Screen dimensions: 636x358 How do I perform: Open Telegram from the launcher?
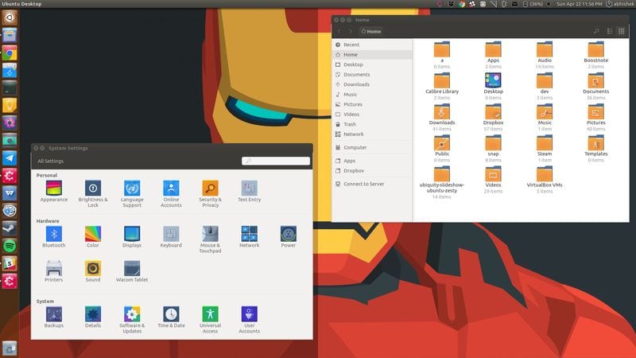(10, 158)
